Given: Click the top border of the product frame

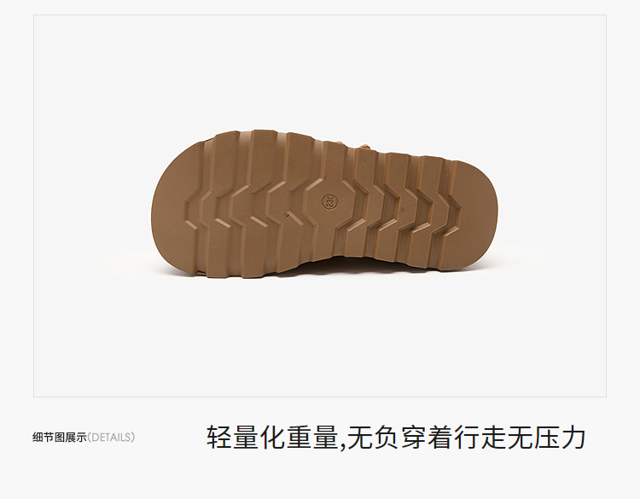Looking at the screenshot, I should pos(320,15).
